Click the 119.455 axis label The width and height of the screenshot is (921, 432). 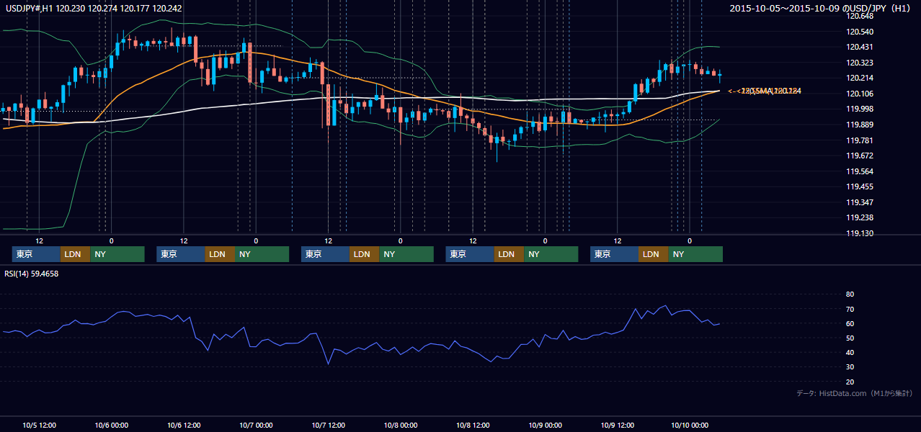tap(860, 186)
